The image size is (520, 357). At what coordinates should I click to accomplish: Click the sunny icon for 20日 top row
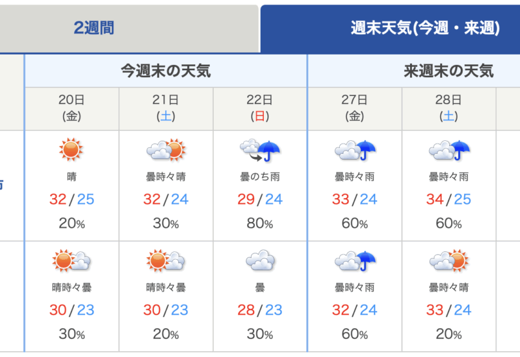tap(71, 151)
